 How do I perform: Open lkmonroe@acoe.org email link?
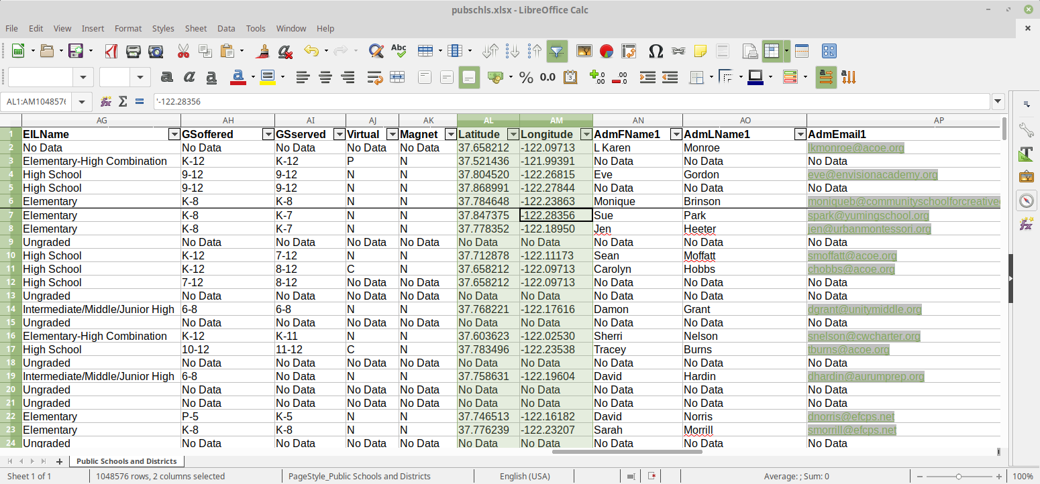856,147
